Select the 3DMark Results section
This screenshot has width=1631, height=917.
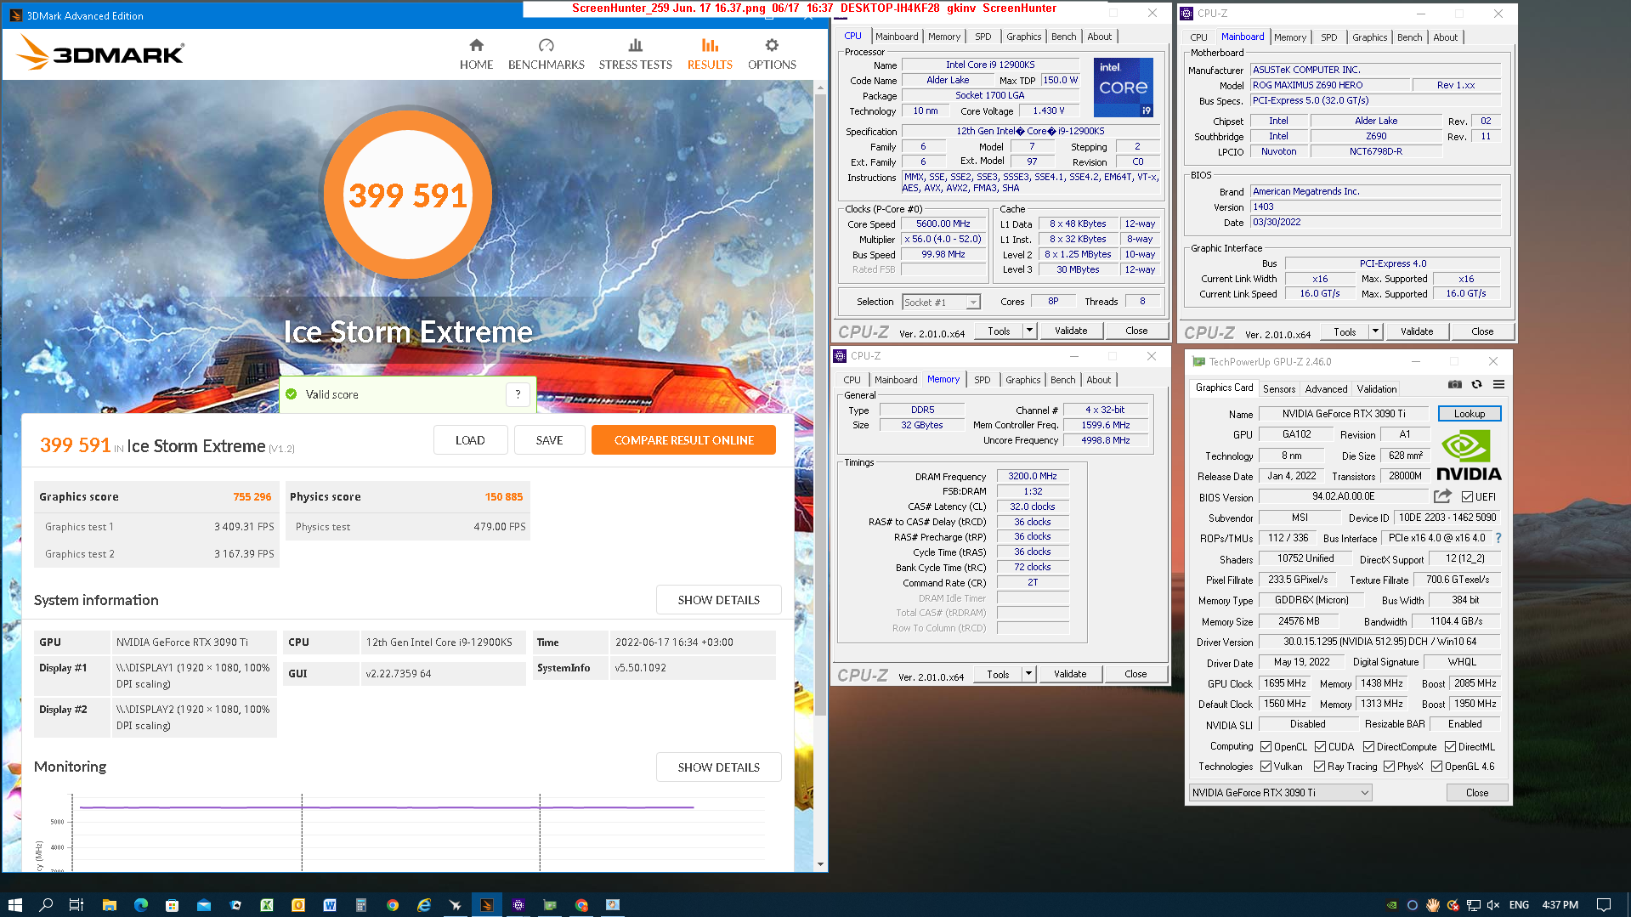(710, 54)
